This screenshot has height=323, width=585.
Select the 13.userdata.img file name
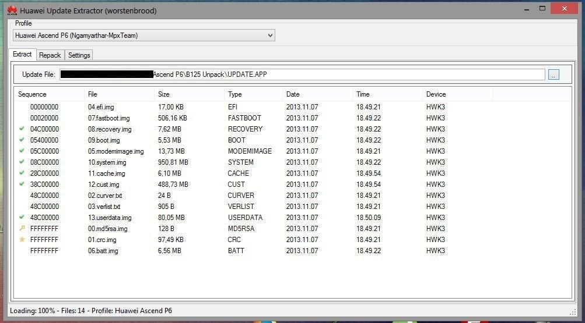coord(110,218)
